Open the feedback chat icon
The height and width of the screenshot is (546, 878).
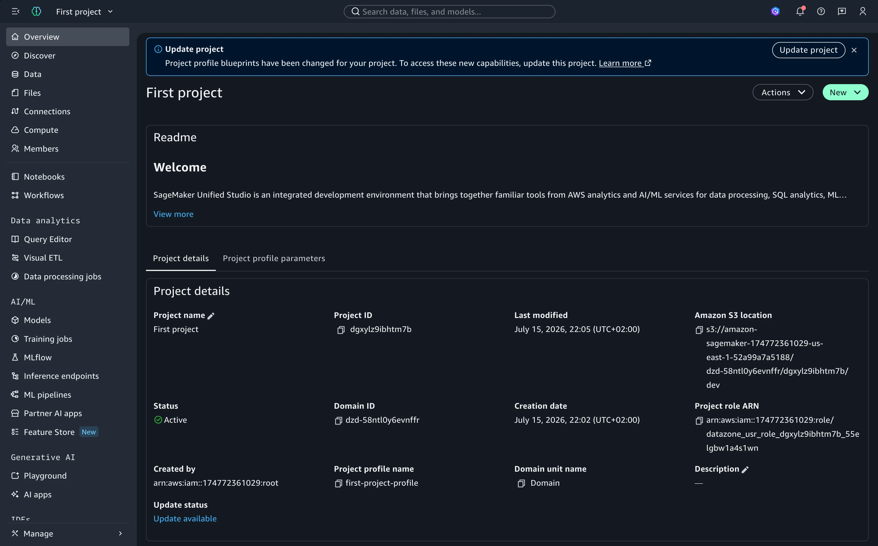coord(842,12)
